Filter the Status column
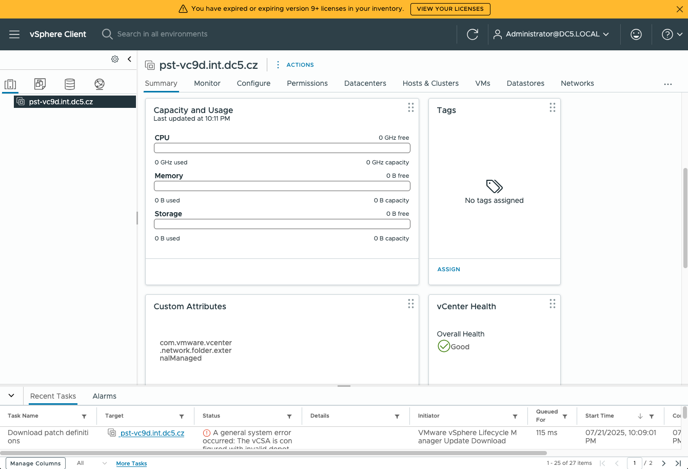Image resolution: width=688 pixels, height=469 pixels. [x=289, y=417]
